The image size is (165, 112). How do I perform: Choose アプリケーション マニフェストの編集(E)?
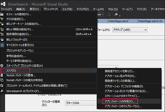click(x=129, y=86)
